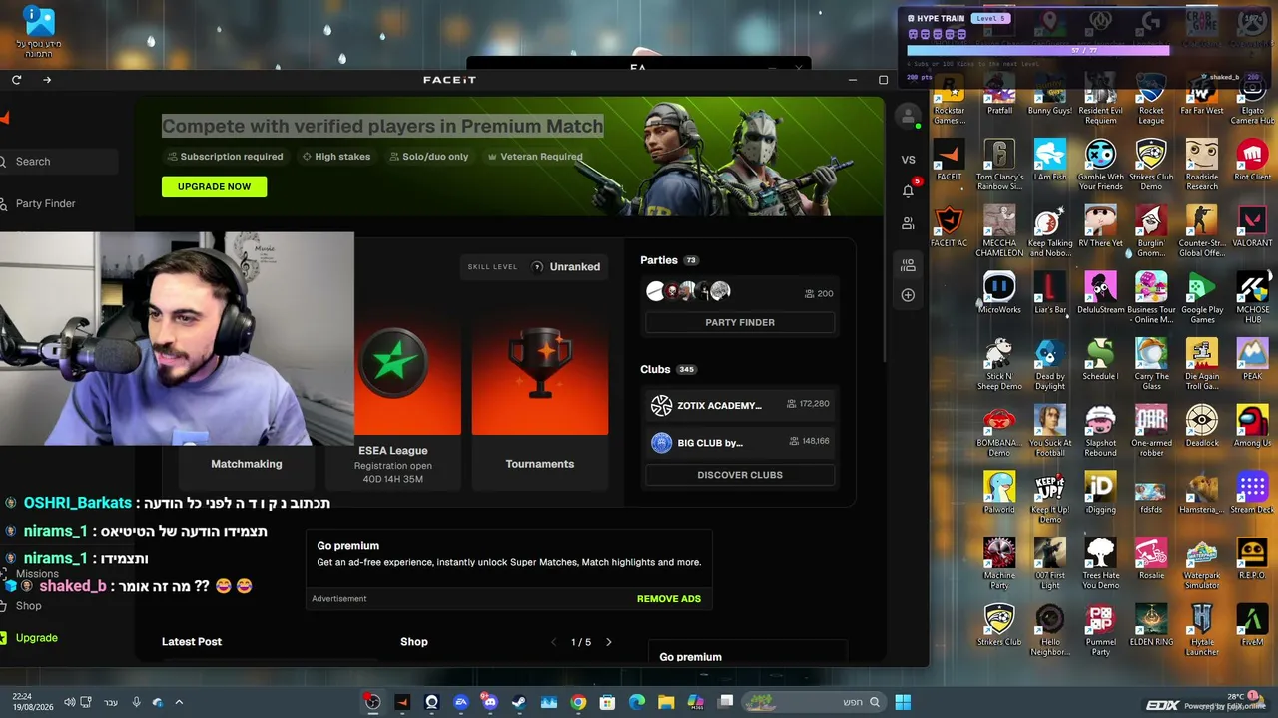The image size is (1278, 718).
Task: Show hidden system tray icons
Action: (x=179, y=702)
